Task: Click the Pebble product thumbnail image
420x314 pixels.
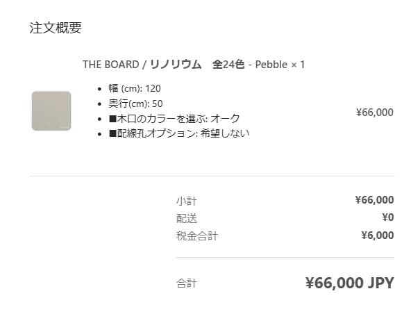Action: 51,110
